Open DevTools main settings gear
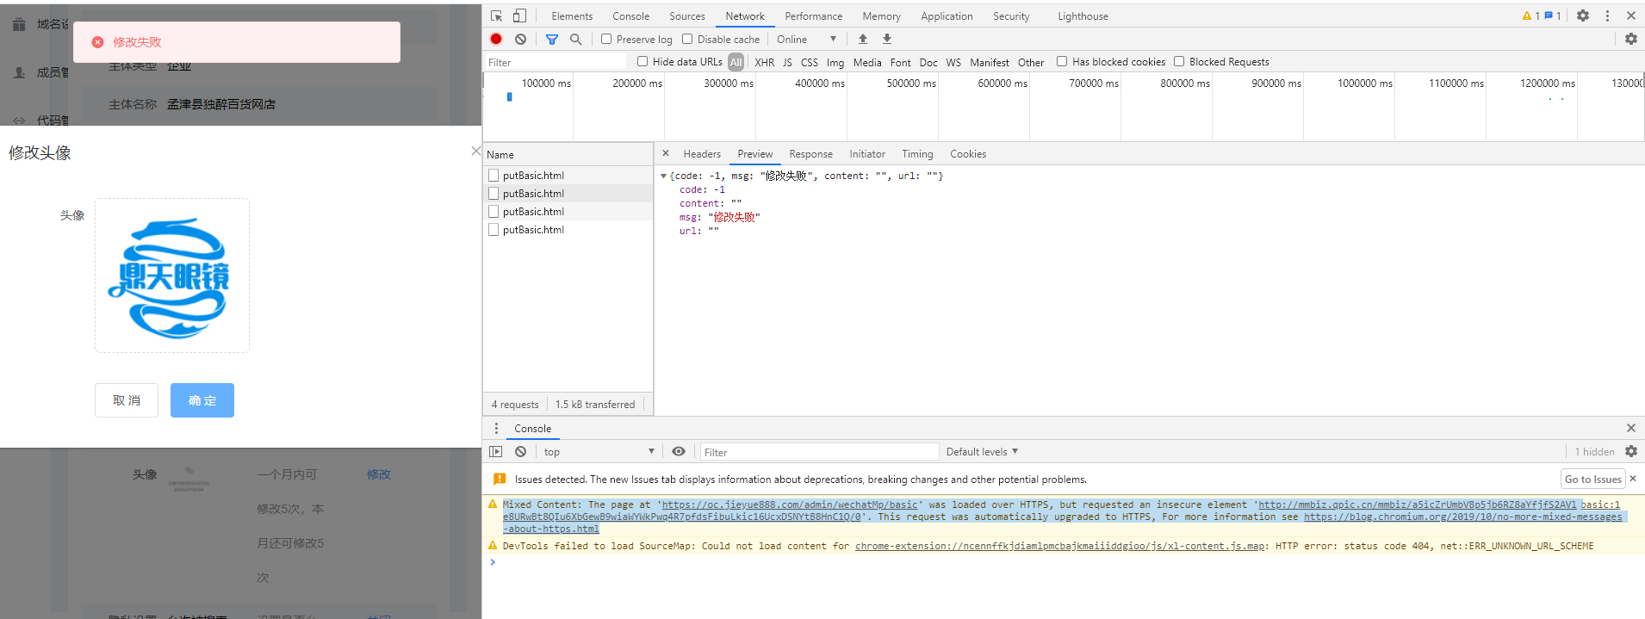This screenshot has width=1645, height=619. tap(1582, 15)
